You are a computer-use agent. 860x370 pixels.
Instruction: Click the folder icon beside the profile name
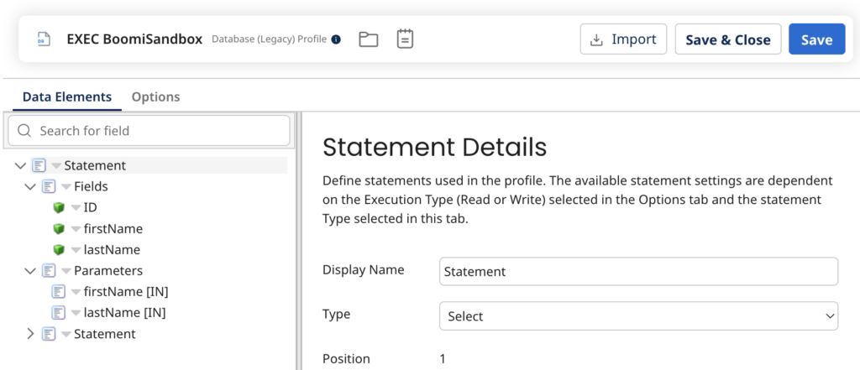[x=368, y=39]
